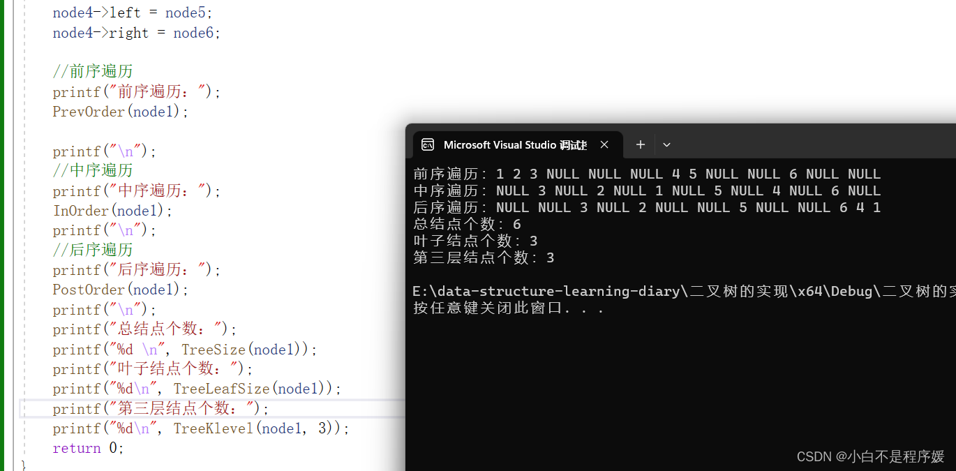
Task: Place cursor on InOrder(node1) line
Action: [112, 211]
